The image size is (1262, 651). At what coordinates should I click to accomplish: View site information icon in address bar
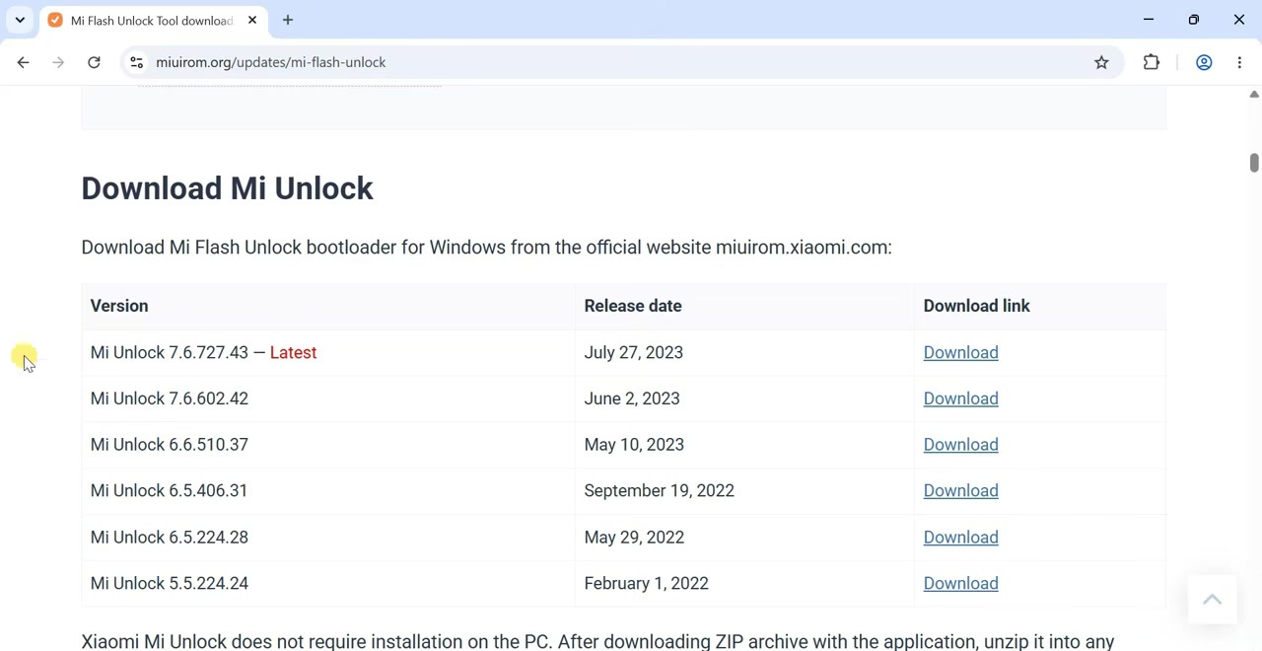137,62
